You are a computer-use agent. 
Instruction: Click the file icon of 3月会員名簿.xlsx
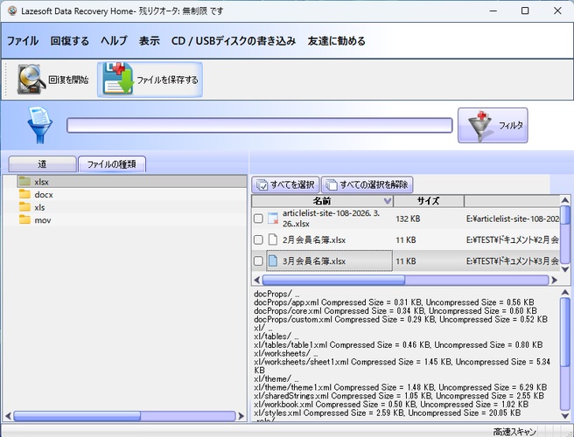[x=273, y=260]
